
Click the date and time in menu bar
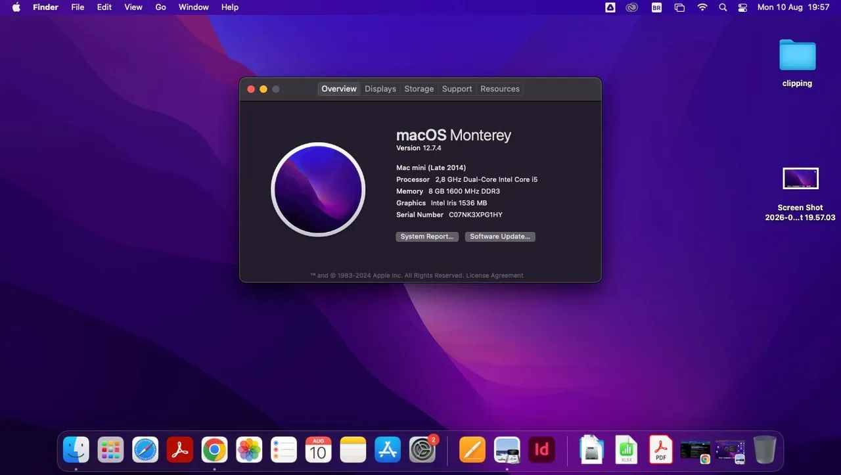793,7
